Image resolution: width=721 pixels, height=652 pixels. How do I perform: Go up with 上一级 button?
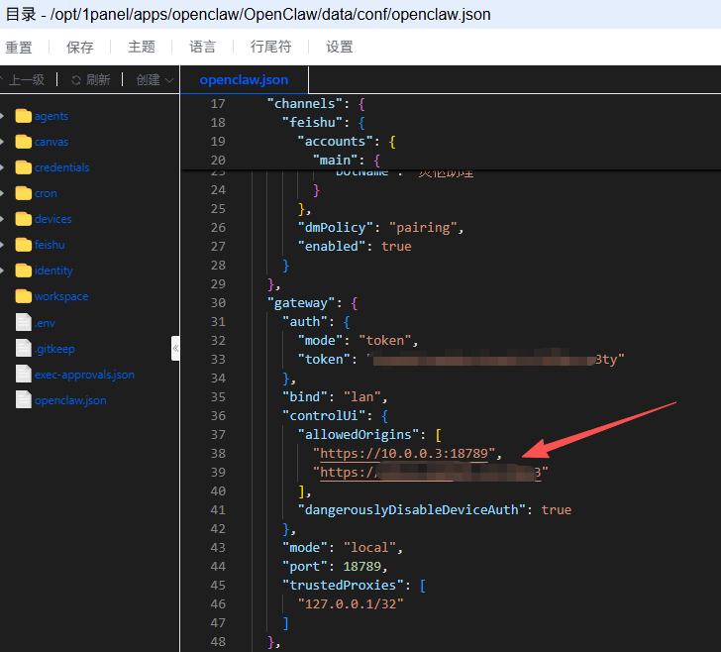click(26, 80)
